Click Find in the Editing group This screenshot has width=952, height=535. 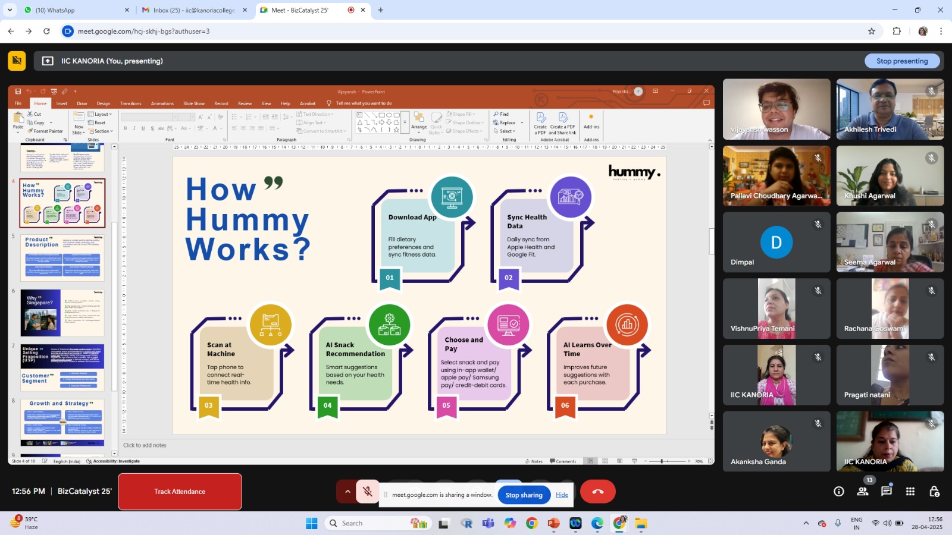(x=501, y=114)
